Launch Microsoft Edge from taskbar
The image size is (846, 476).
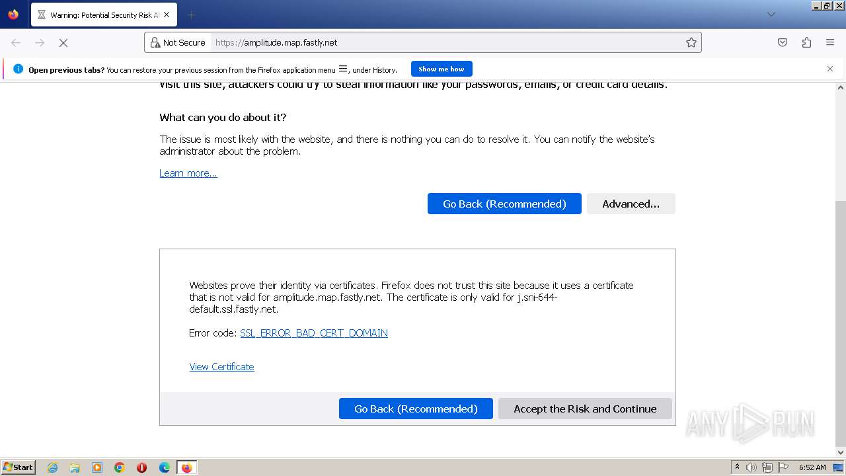coord(165,467)
